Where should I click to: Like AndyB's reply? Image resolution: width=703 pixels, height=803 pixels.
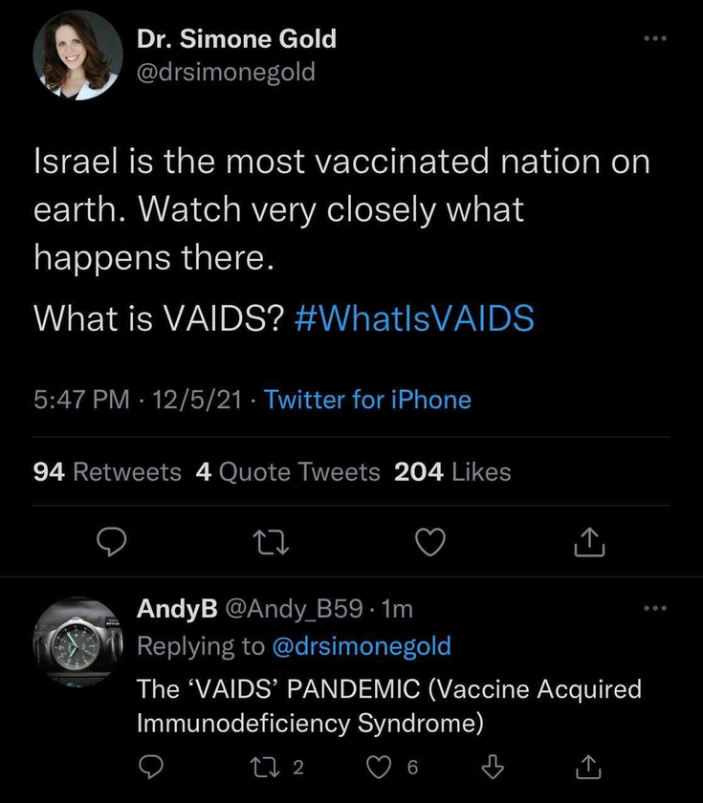[379, 767]
